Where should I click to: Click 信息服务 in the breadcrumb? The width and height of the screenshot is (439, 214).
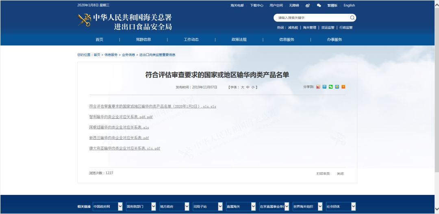pos(111,55)
